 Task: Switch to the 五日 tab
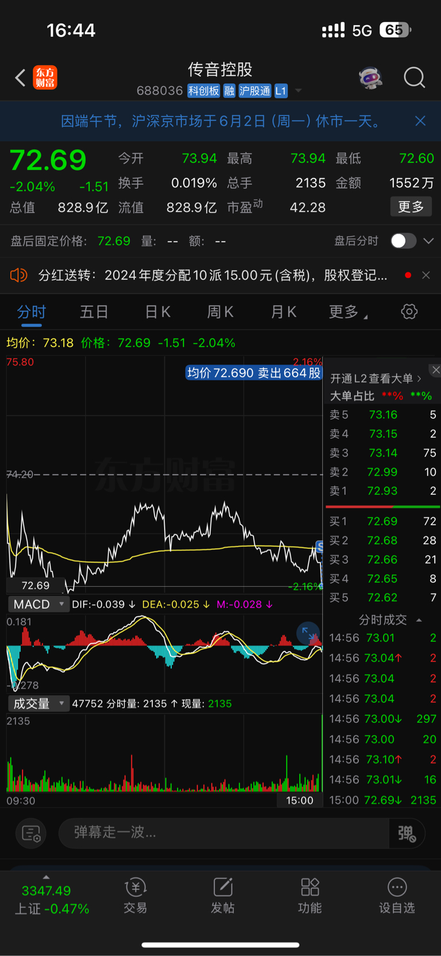[x=94, y=312]
